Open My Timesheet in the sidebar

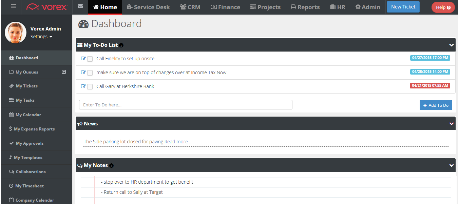tap(36, 186)
